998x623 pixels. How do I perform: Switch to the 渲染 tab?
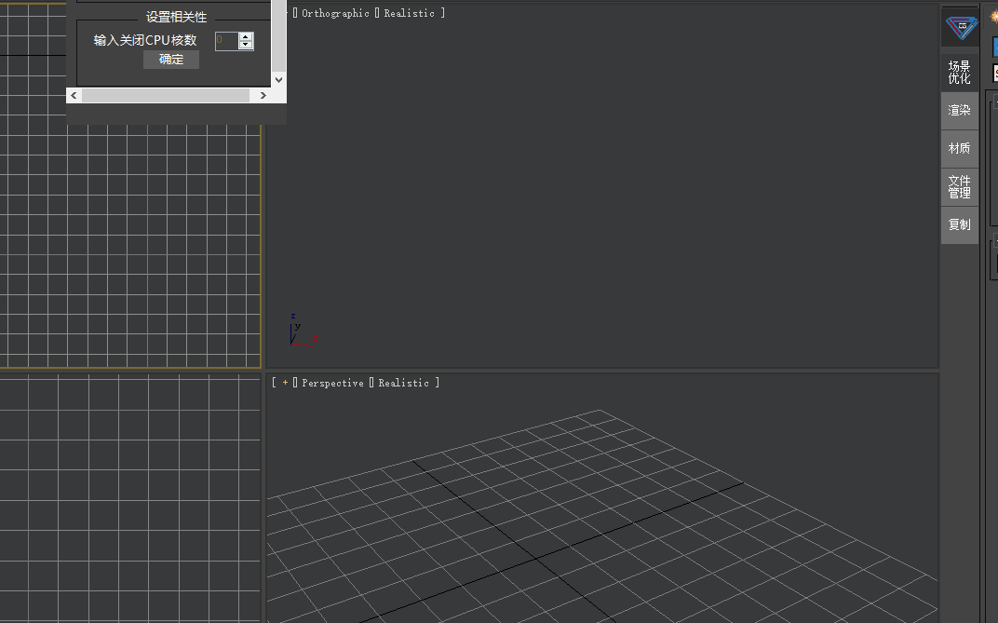coord(959,111)
